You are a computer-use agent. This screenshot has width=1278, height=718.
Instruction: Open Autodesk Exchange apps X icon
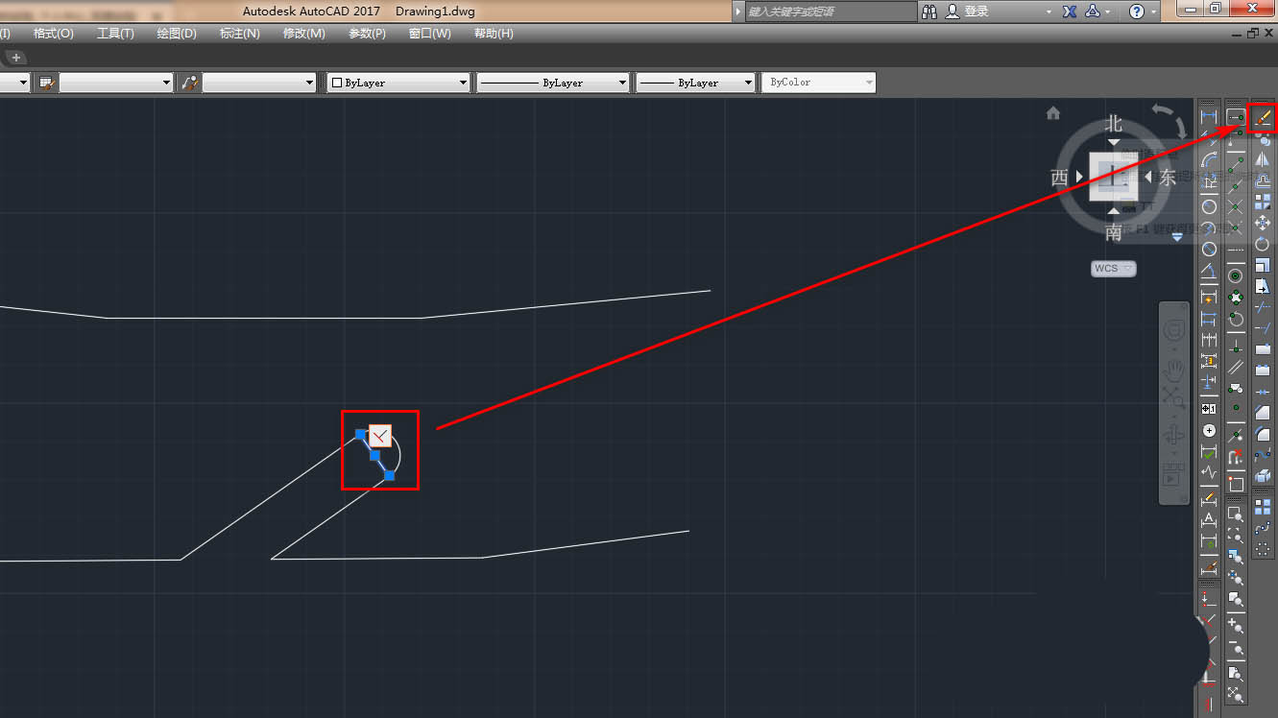click(1070, 12)
